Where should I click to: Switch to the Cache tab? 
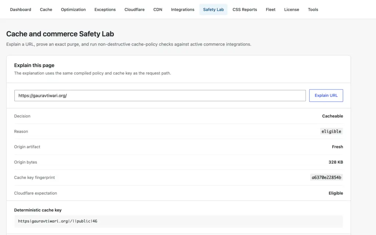(x=46, y=10)
